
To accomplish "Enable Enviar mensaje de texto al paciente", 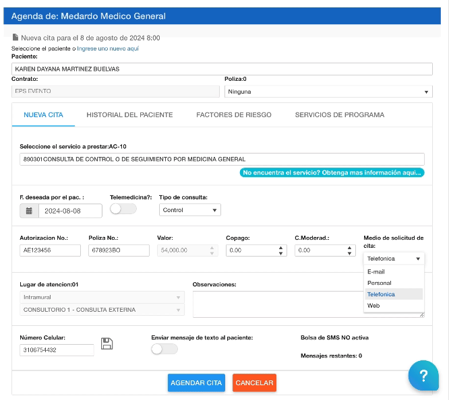I will click(164, 349).
